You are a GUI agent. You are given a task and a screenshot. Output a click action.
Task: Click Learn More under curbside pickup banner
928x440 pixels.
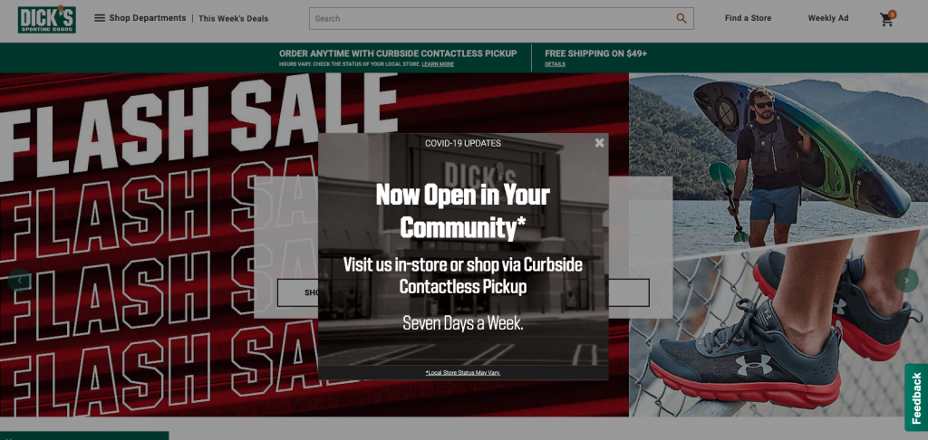pyautogui.click(x=438, y=64)
